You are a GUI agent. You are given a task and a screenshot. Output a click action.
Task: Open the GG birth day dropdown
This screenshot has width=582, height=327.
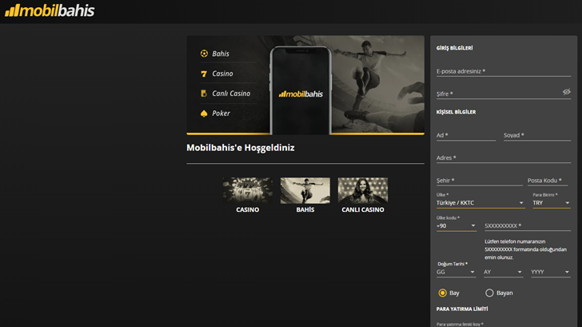[x=456, y=272]
